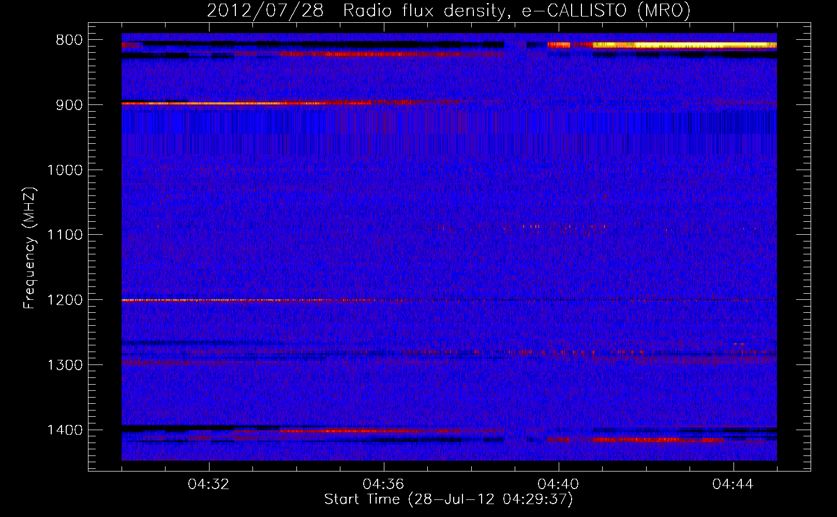Image resolution: width=837 pixels, height=517 pixels.
Task: Click the 04:40 time tick label
Action: 558,484
